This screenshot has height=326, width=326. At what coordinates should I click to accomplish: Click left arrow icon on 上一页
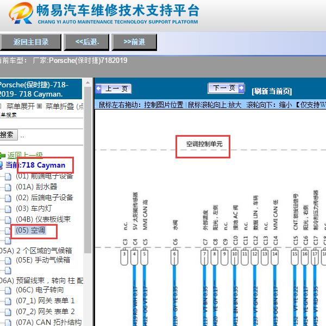[x=98, y=89]
